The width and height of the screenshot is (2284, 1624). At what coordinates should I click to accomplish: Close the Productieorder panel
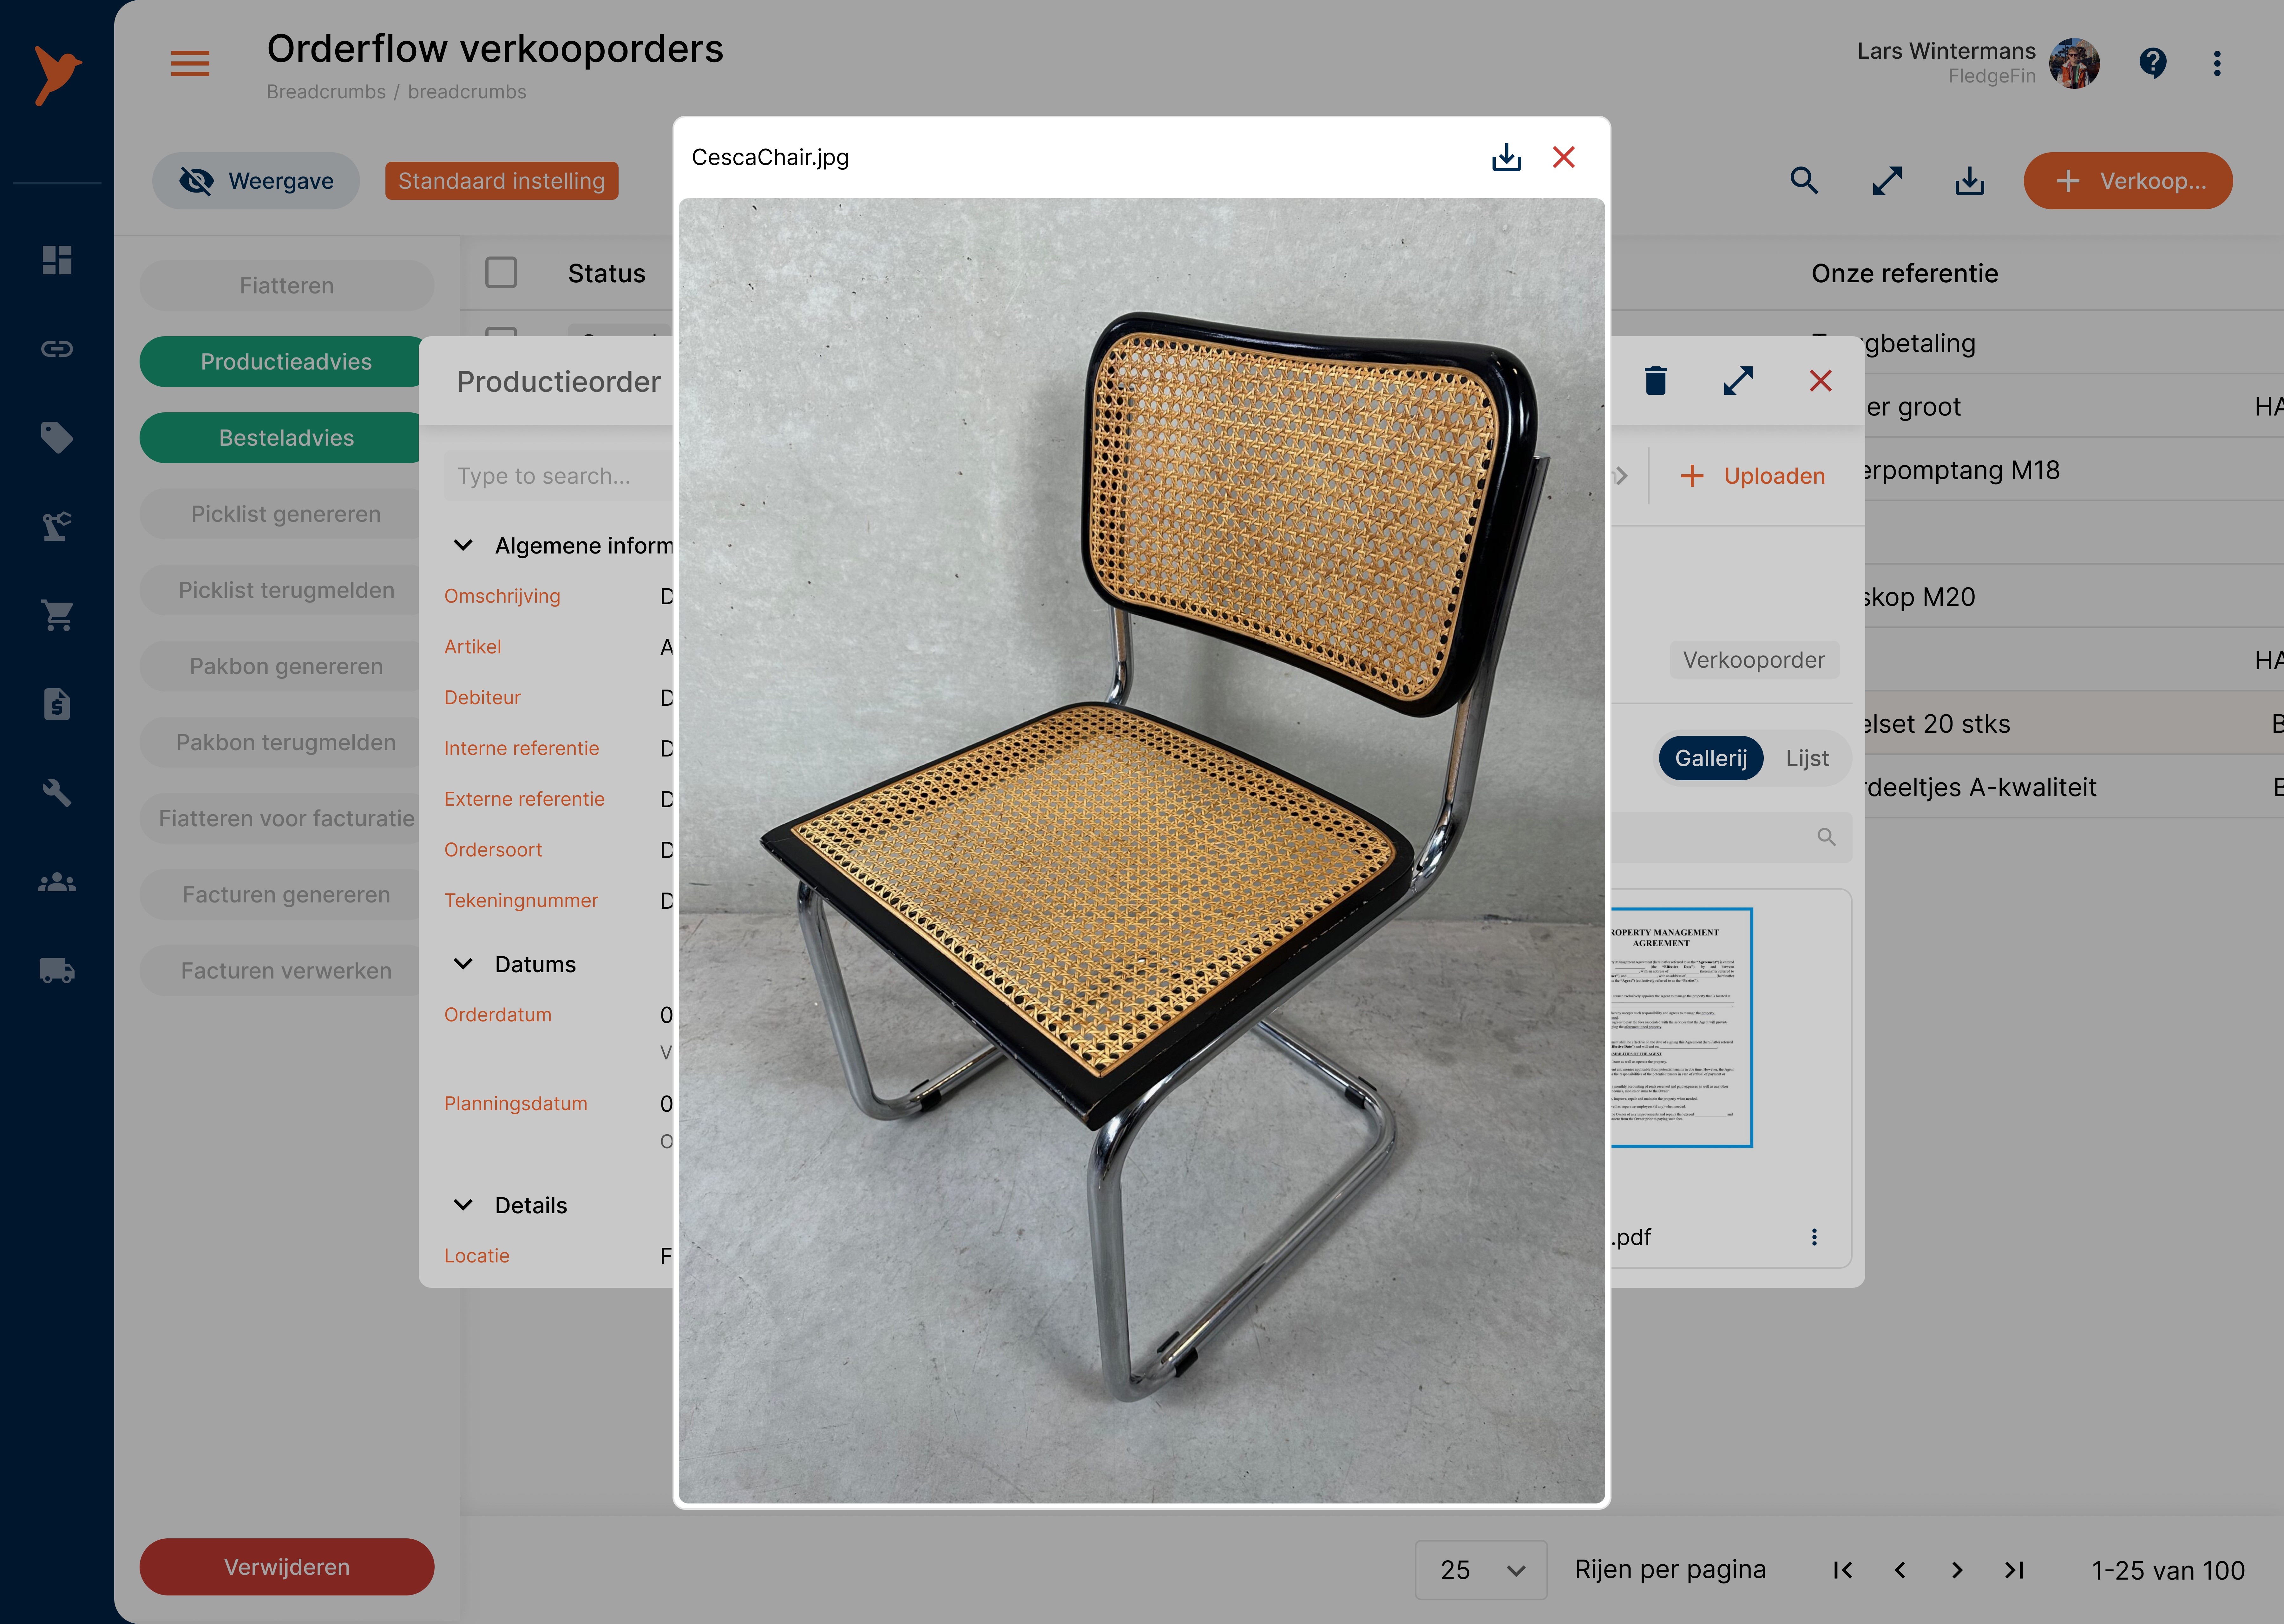tap(1821, 381)
